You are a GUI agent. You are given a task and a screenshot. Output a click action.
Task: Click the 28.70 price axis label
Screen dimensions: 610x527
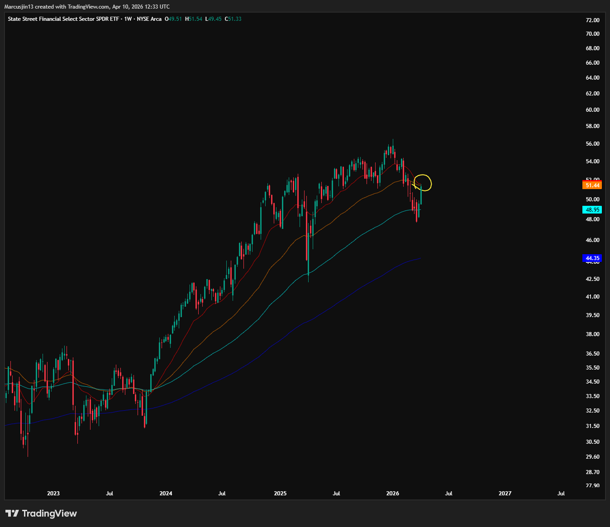(x=592, y=472)
